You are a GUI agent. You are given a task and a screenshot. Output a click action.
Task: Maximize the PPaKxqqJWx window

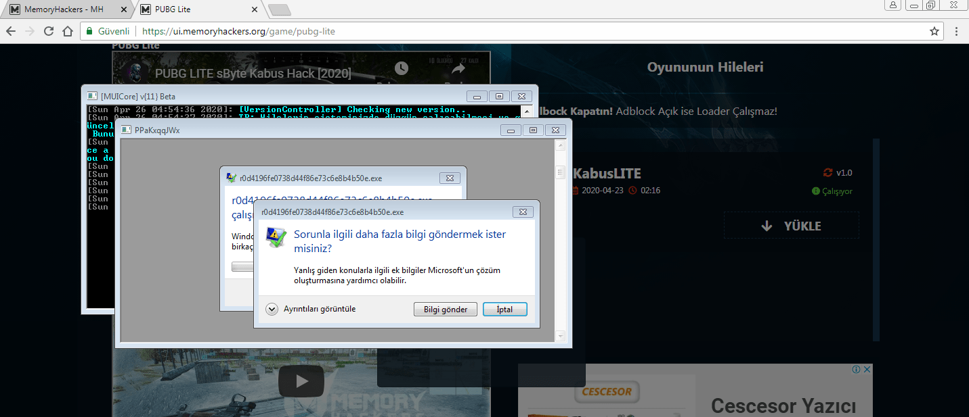pos(533,130)
